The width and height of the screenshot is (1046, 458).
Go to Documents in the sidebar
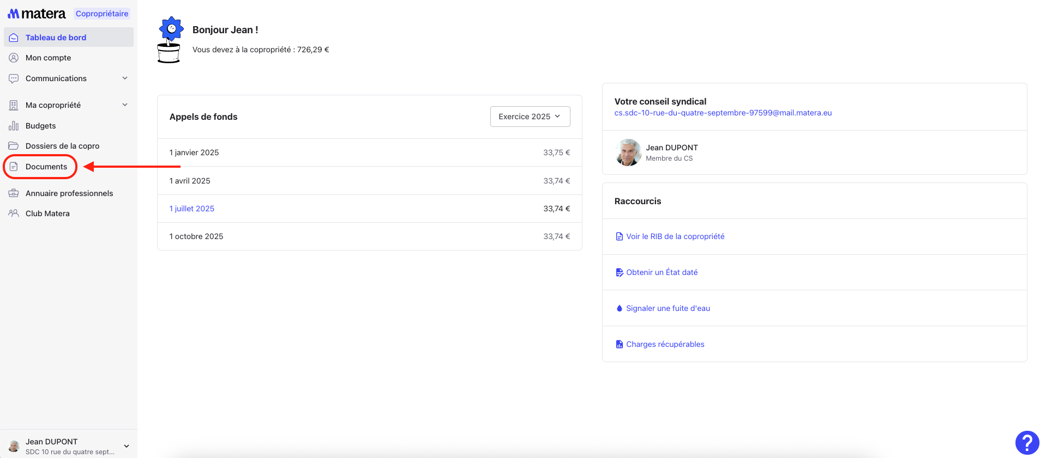(x=46, y=167)
